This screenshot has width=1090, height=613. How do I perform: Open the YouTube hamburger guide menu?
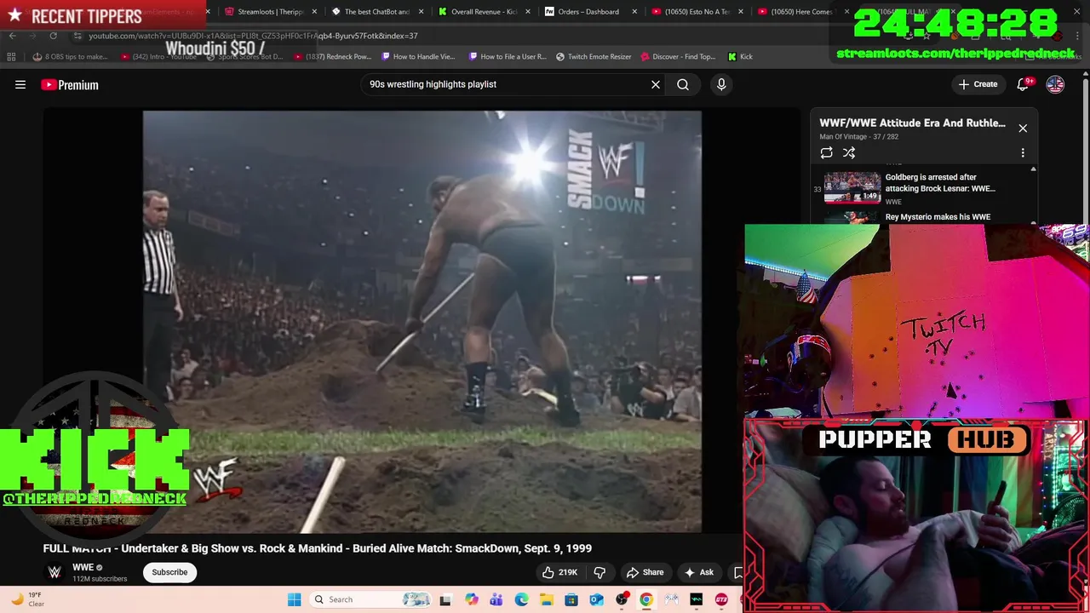20,84
